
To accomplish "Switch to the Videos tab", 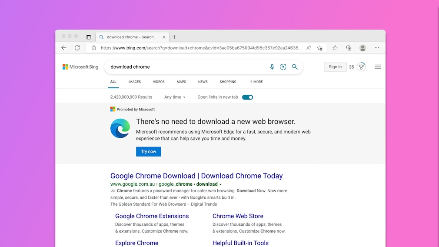I will point(159,82).
